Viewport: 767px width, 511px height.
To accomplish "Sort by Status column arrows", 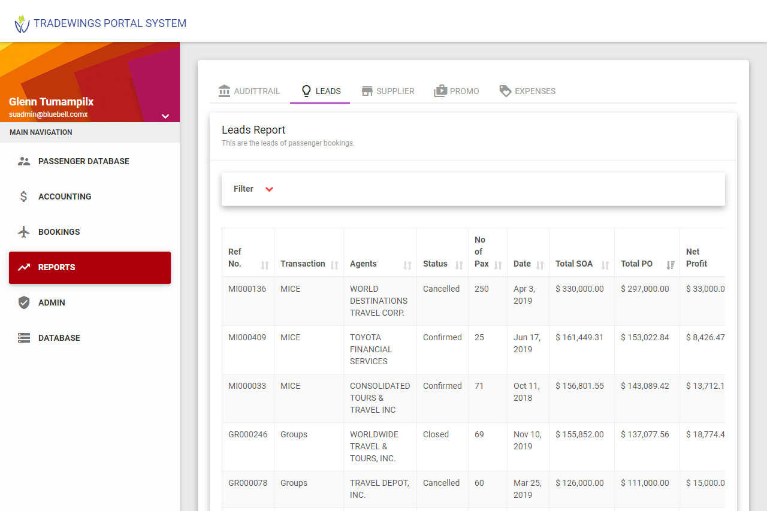I will pos(459,265).
